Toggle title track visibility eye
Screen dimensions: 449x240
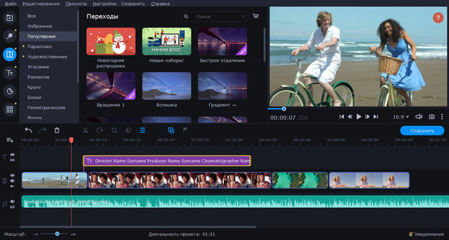click(x=12, y=154)
